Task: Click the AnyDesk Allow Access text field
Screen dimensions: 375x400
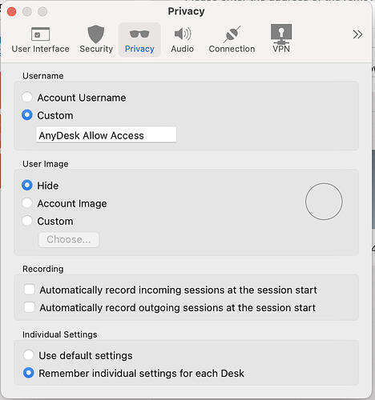Action: [107, 135]
